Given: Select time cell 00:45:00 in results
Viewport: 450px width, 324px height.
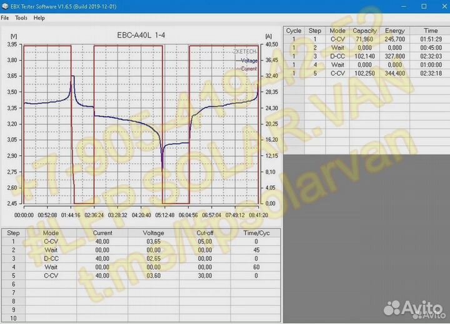Looking at the screenshot, I should coord(431,48).
